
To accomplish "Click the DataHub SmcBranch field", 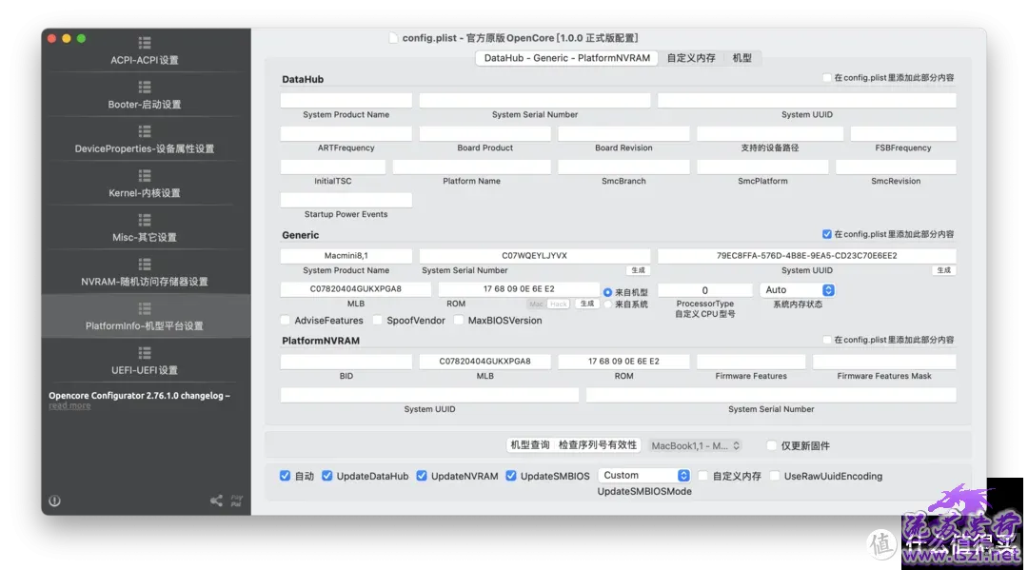I will 623,167.
